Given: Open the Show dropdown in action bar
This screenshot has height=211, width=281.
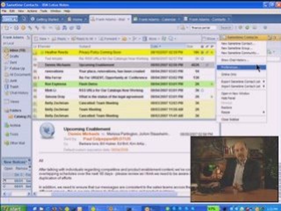Looking at the screenshot, I should (x=210, y=39).
